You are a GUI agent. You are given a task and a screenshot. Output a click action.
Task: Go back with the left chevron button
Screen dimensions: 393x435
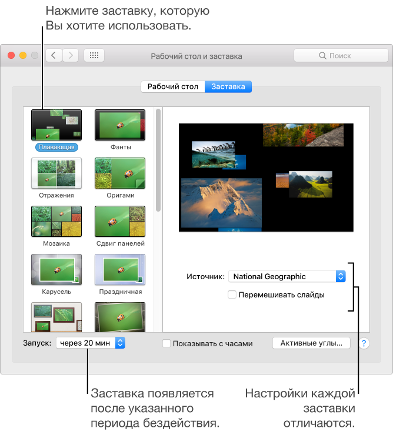click(54, 55)
